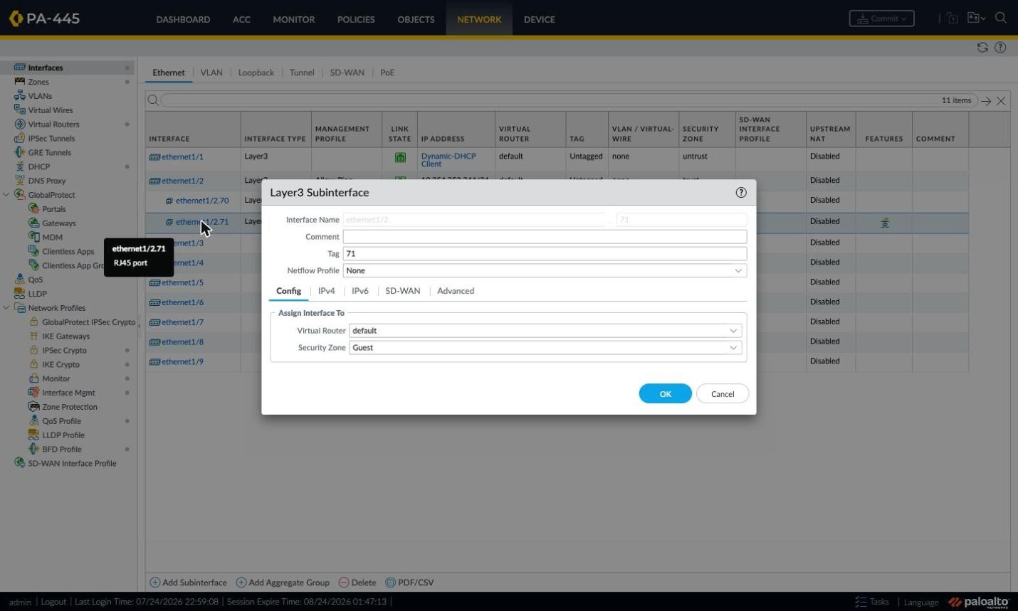The height and width of the screenshot is (611, 1018).
Task: Click the LLDP sidebar icon
Action: (20, 294)
